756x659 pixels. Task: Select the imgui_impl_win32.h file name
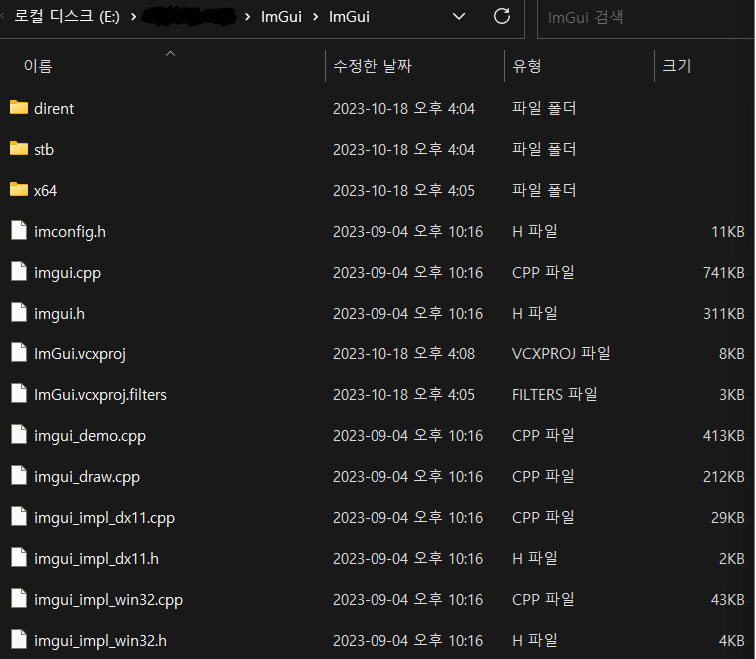pos(100,641)
